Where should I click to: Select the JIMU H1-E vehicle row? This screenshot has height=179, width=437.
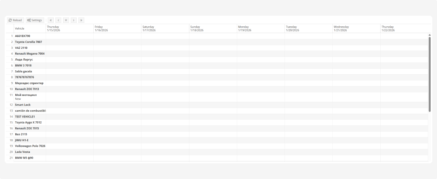(22, 140)
